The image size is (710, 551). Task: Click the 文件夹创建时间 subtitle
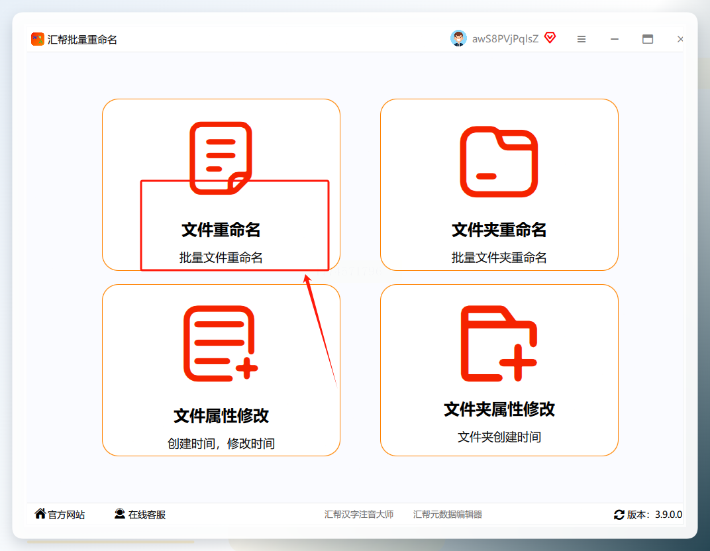tap(499, 437)
